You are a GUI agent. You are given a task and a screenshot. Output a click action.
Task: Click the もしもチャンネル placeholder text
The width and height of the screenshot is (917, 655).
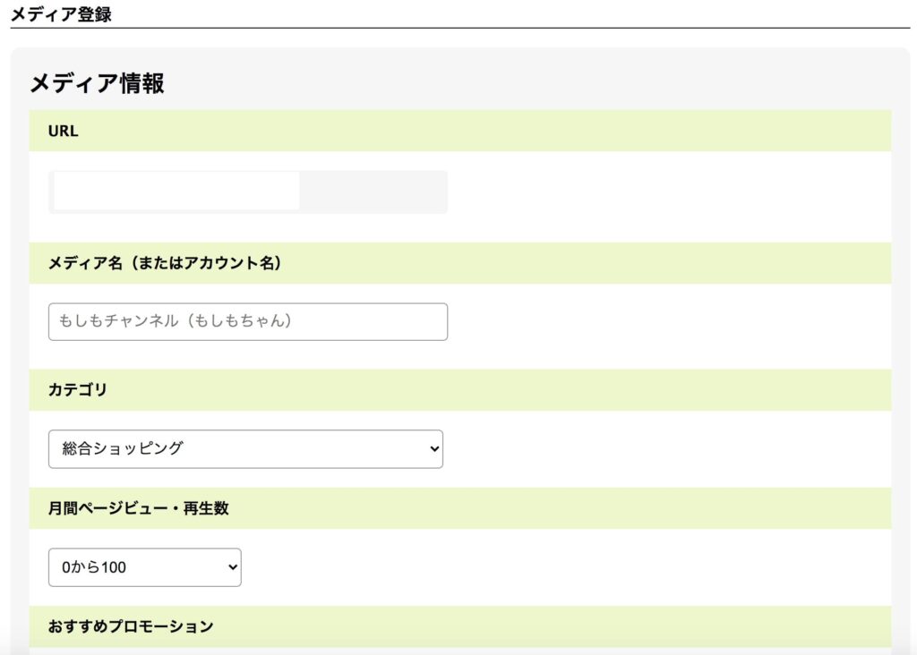pyautogui.click(x=176, y=320)
